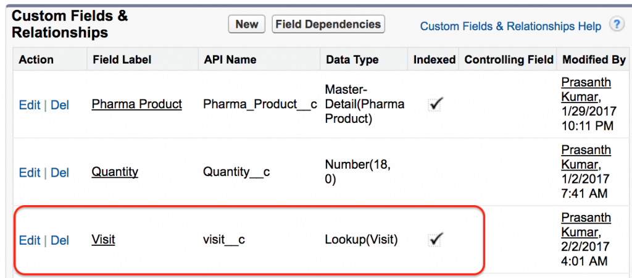Open the Pharma Product field label
The image size is (632, 278).
tap(136, 104)
